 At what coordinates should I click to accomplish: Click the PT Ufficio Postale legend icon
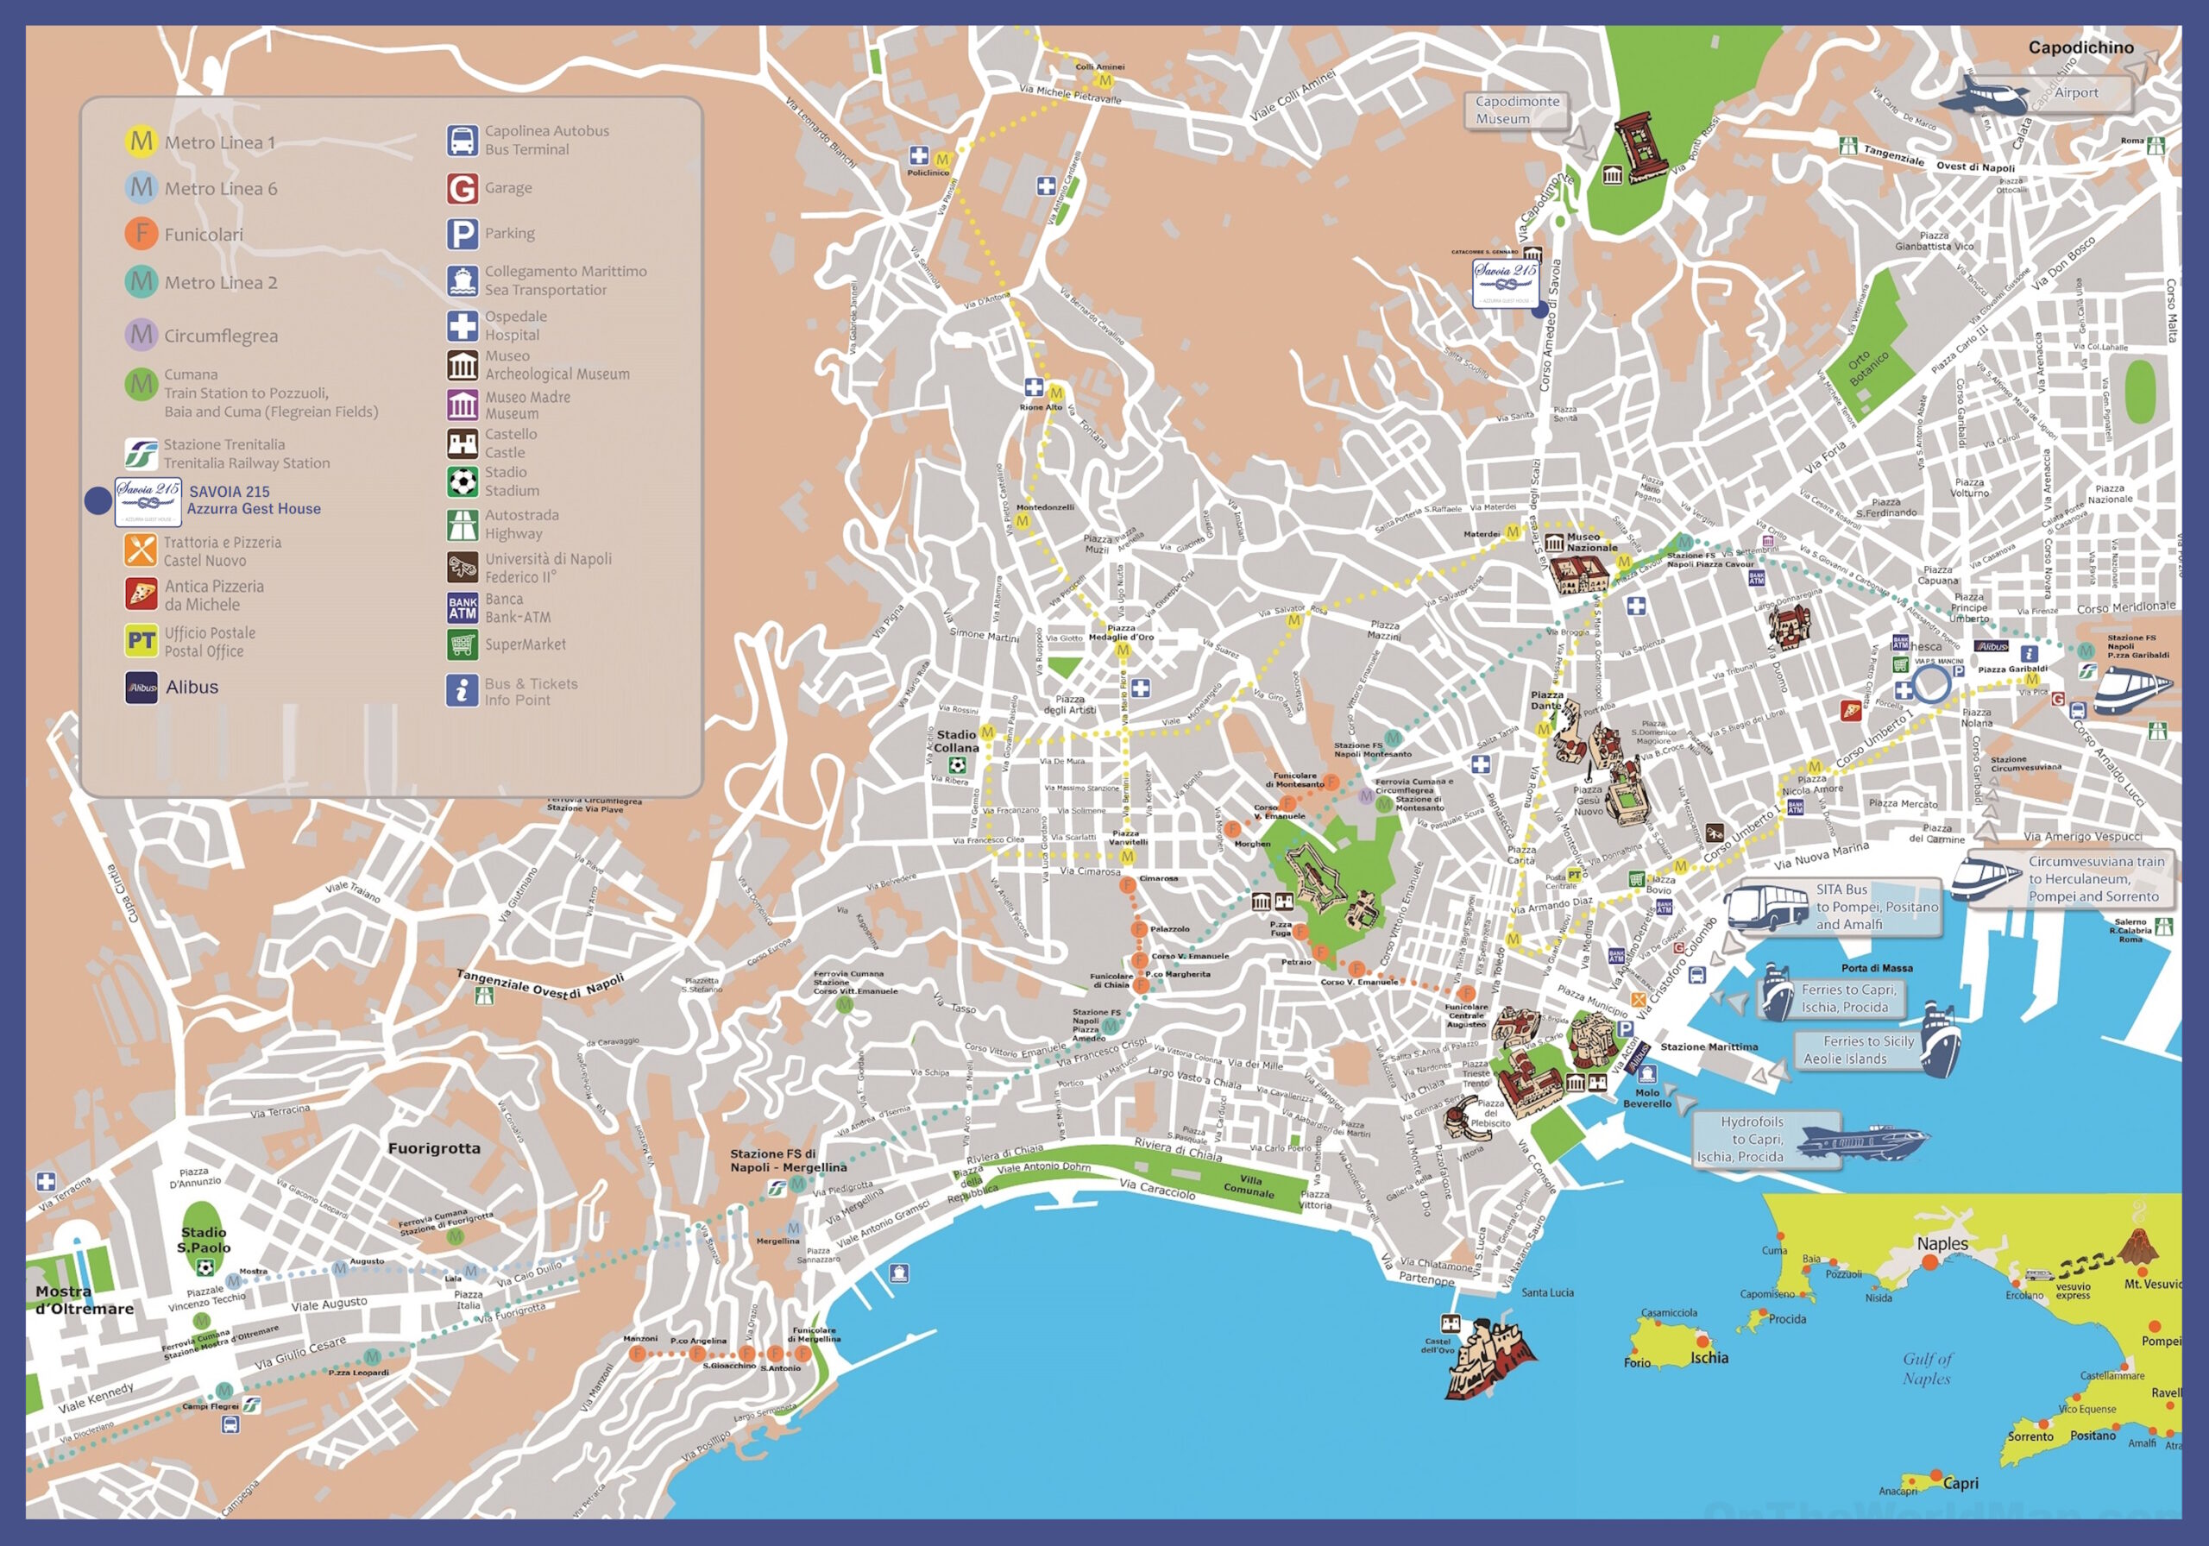tap(142, 641)
